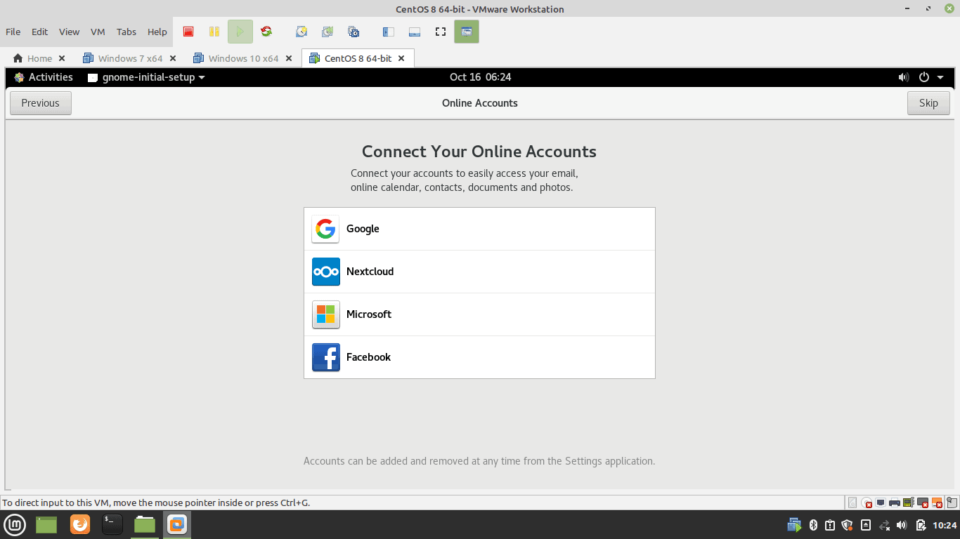Click the message log icon in status bar
Viewport: 960px width, 539px height.
[x=952, y=503]
